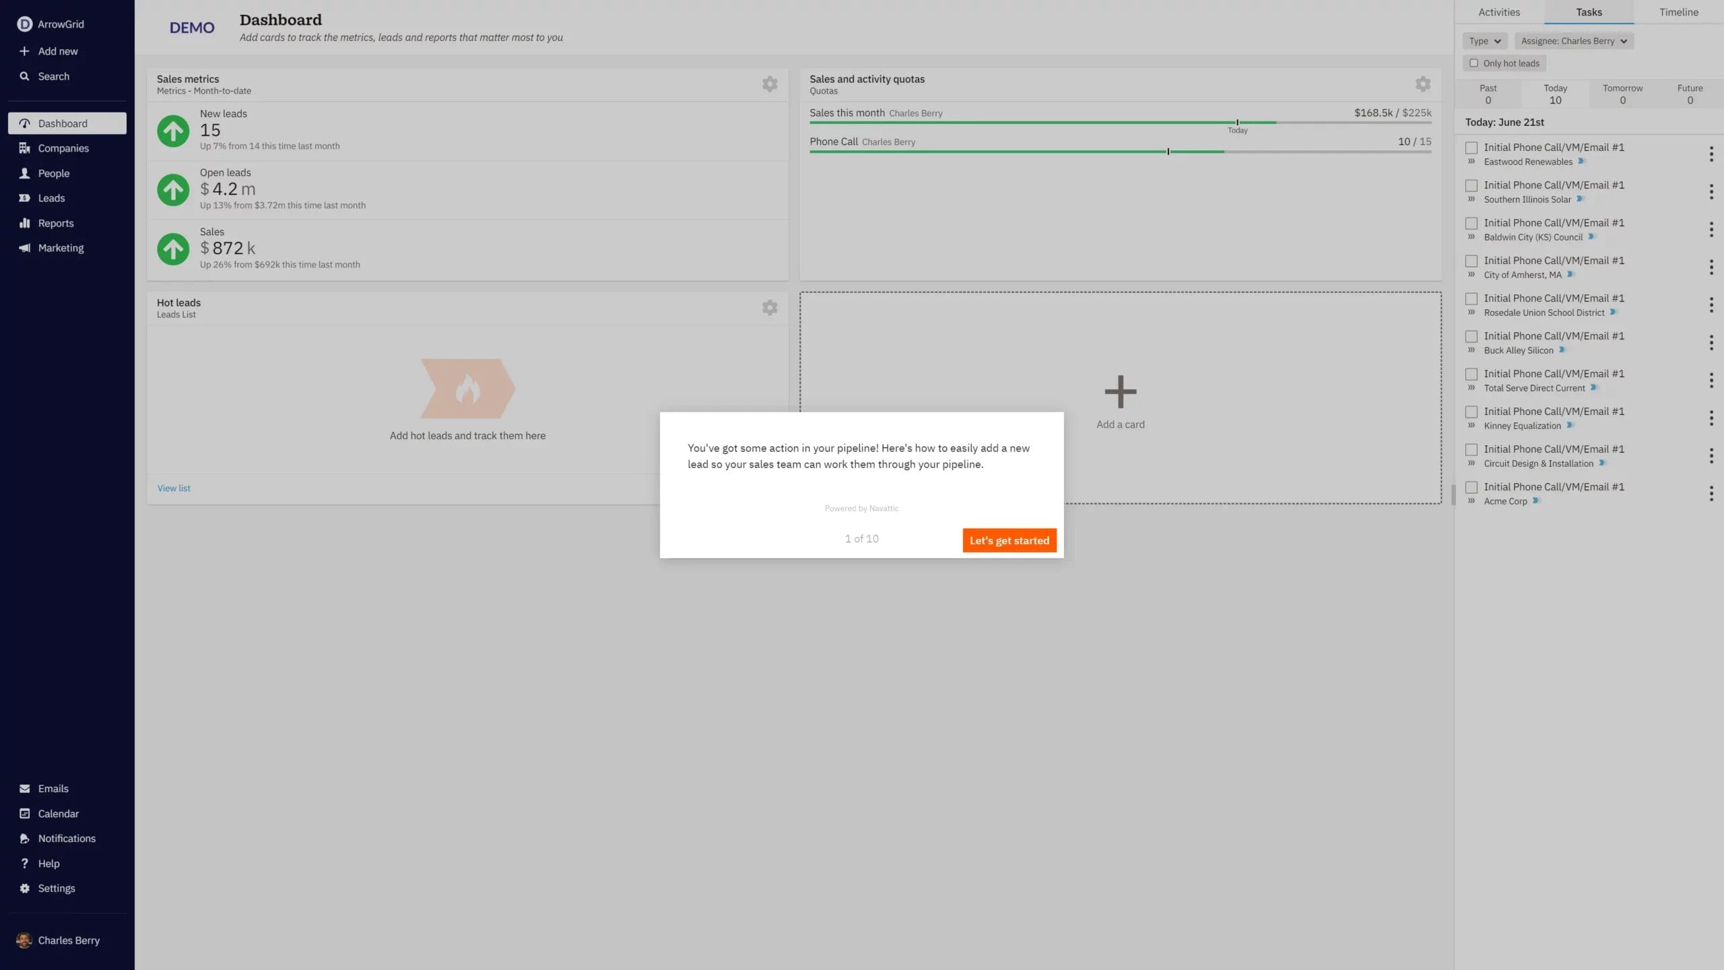
Task: Open the Assignee: Charles Berry dropdown
Action: click(1573, 40)
